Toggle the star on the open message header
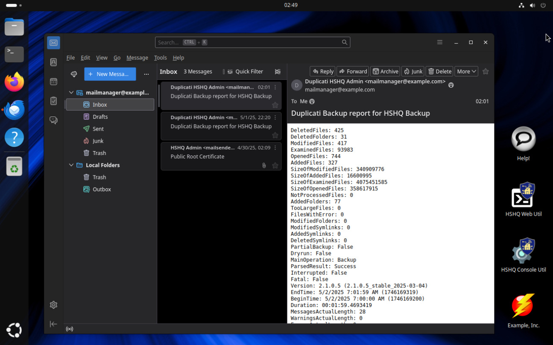Viewport: 553px width, 345px height. pos(486,71)
